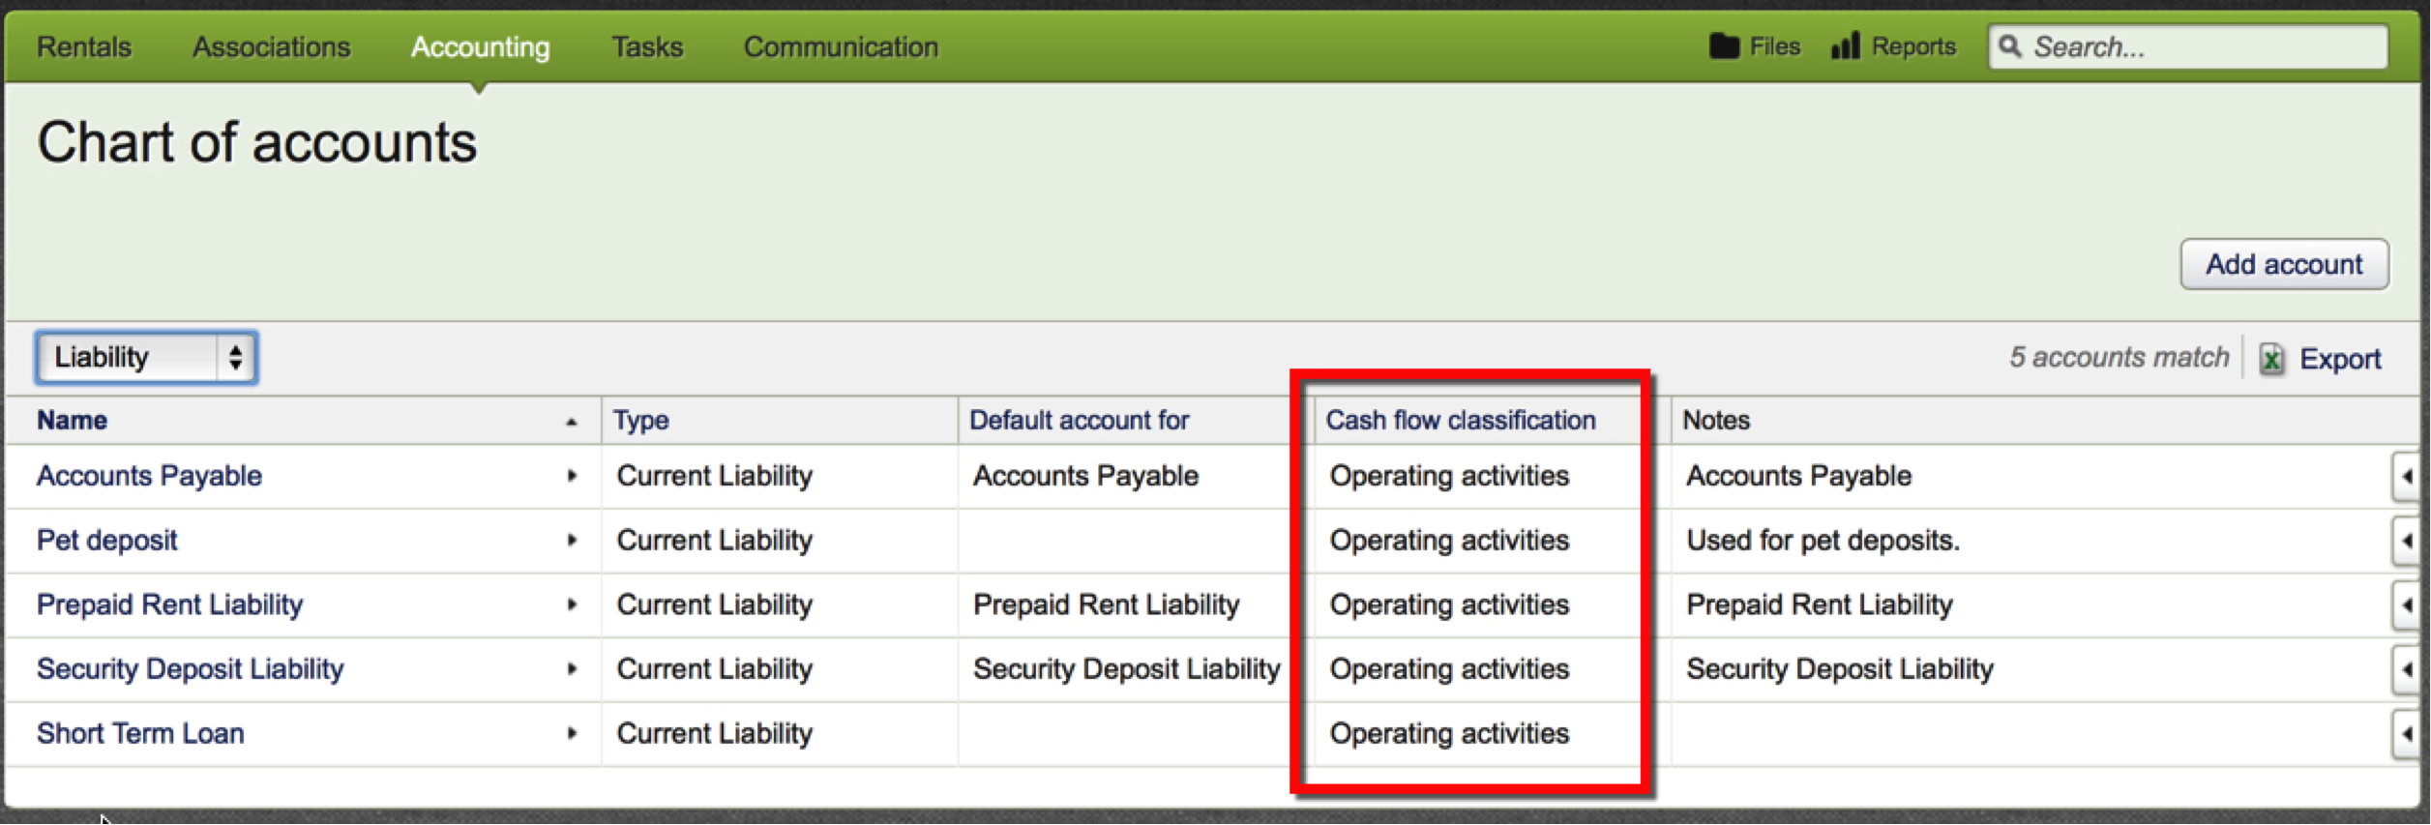
Task: Expand the Short Term Loan row arrow
Action: (x=572, y=734)
